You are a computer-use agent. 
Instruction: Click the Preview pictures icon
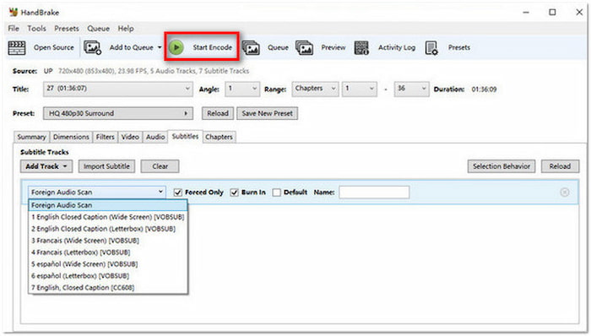(305, 48)
